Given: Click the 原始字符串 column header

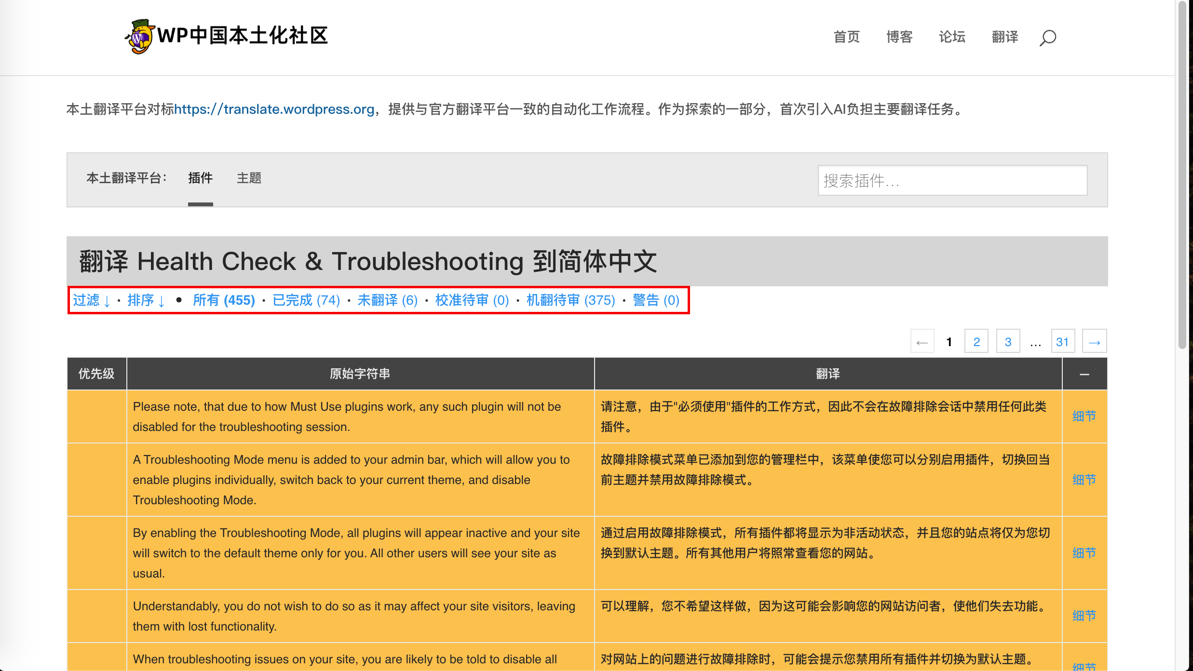Looking at the screenshot, I should pyautogui.click(x=360, y=374).
